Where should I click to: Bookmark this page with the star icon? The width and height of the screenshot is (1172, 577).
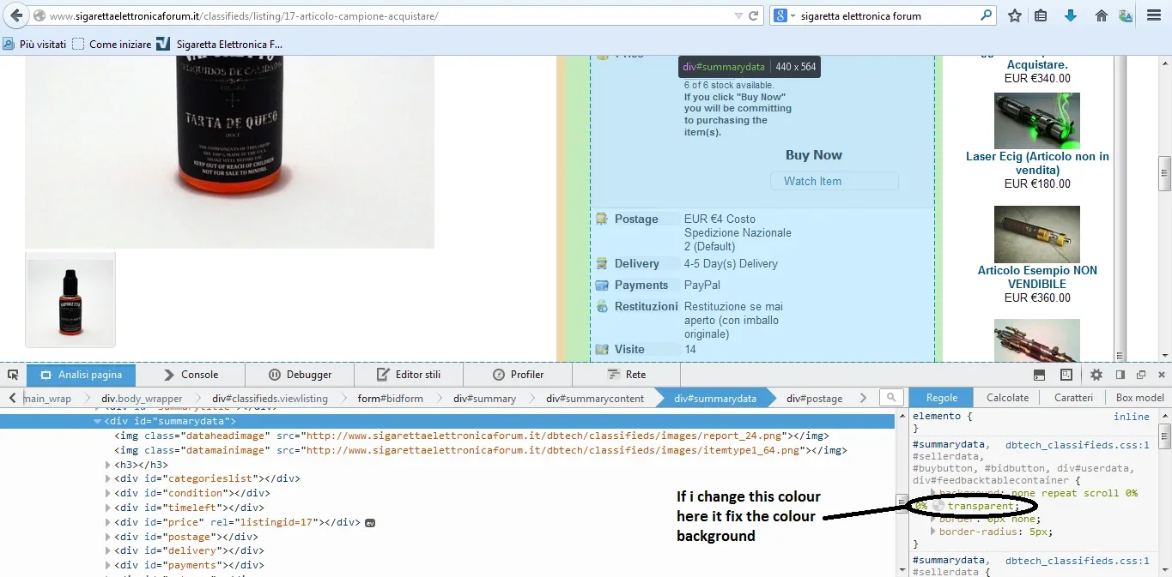click(1015, 15)
